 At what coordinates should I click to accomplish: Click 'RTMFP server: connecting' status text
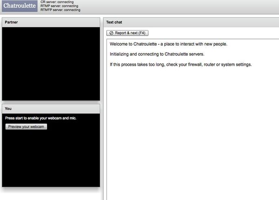(60, 10)
